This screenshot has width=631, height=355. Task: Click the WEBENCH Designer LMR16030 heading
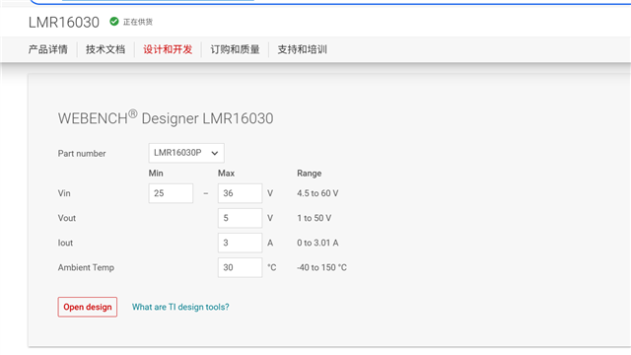[166, 118]
